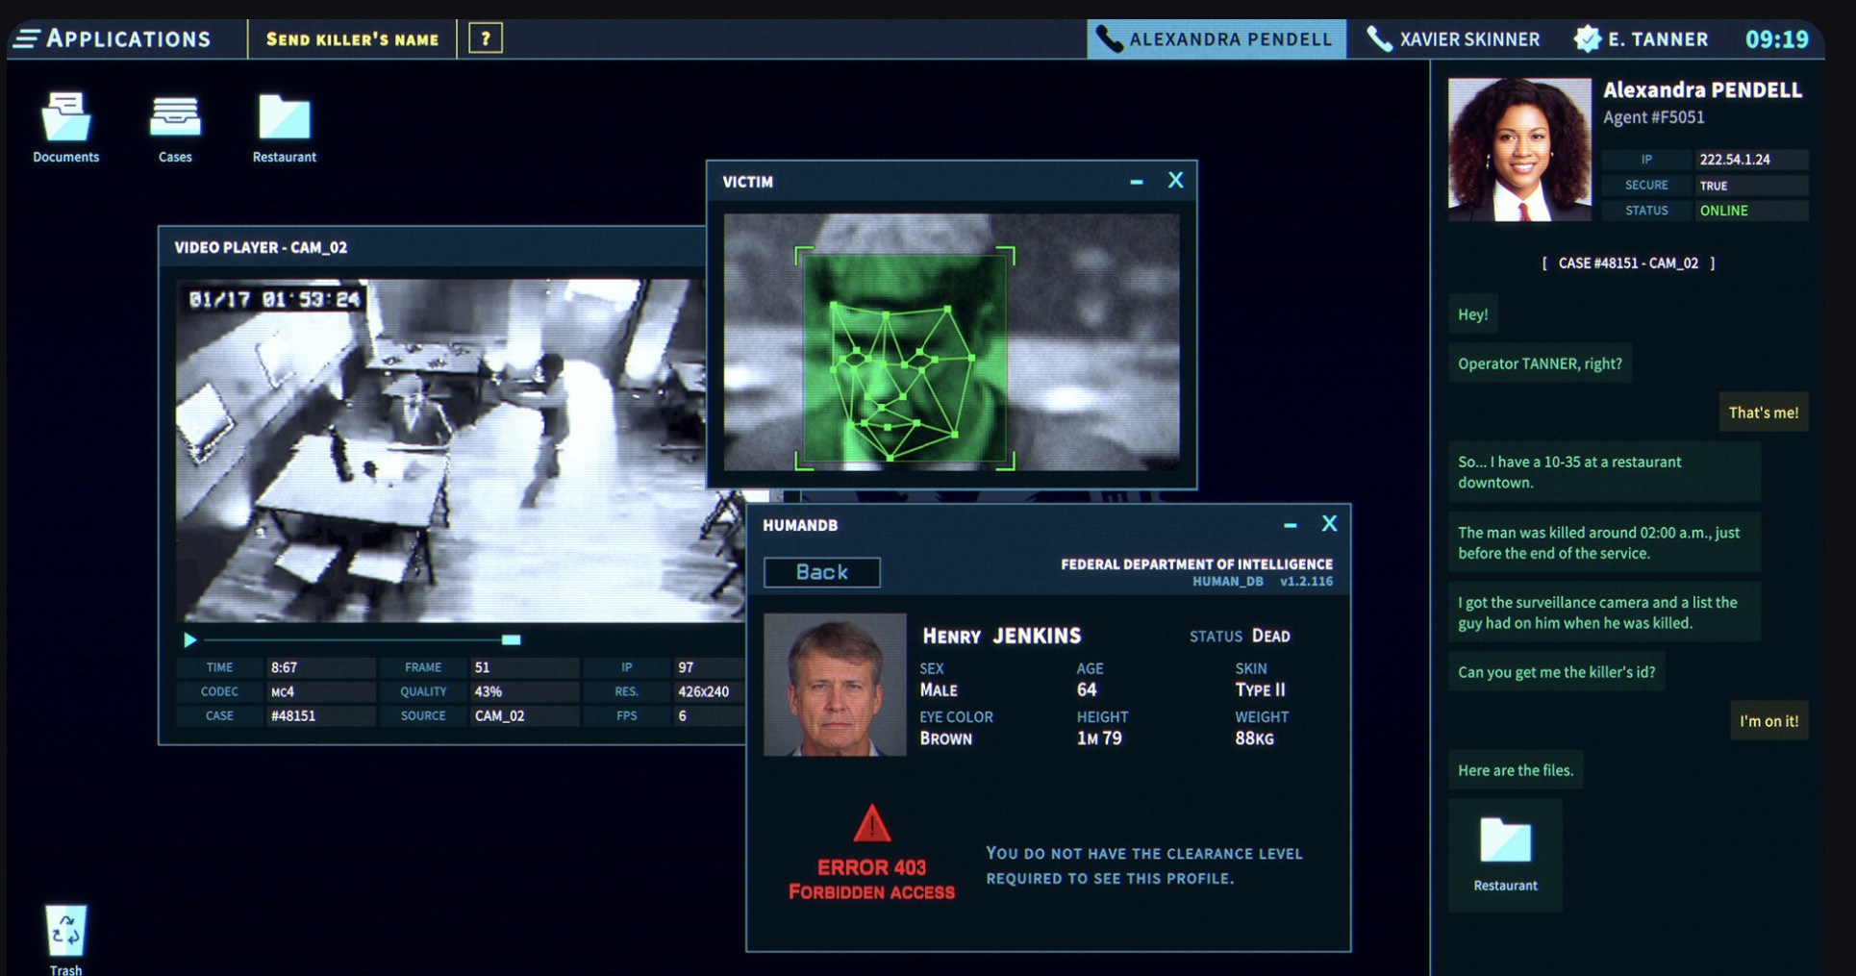This screenshot has height=976, width=1856.
Task: Minimize the VICTIM facial recognition window
Action: pos(1137,180)
